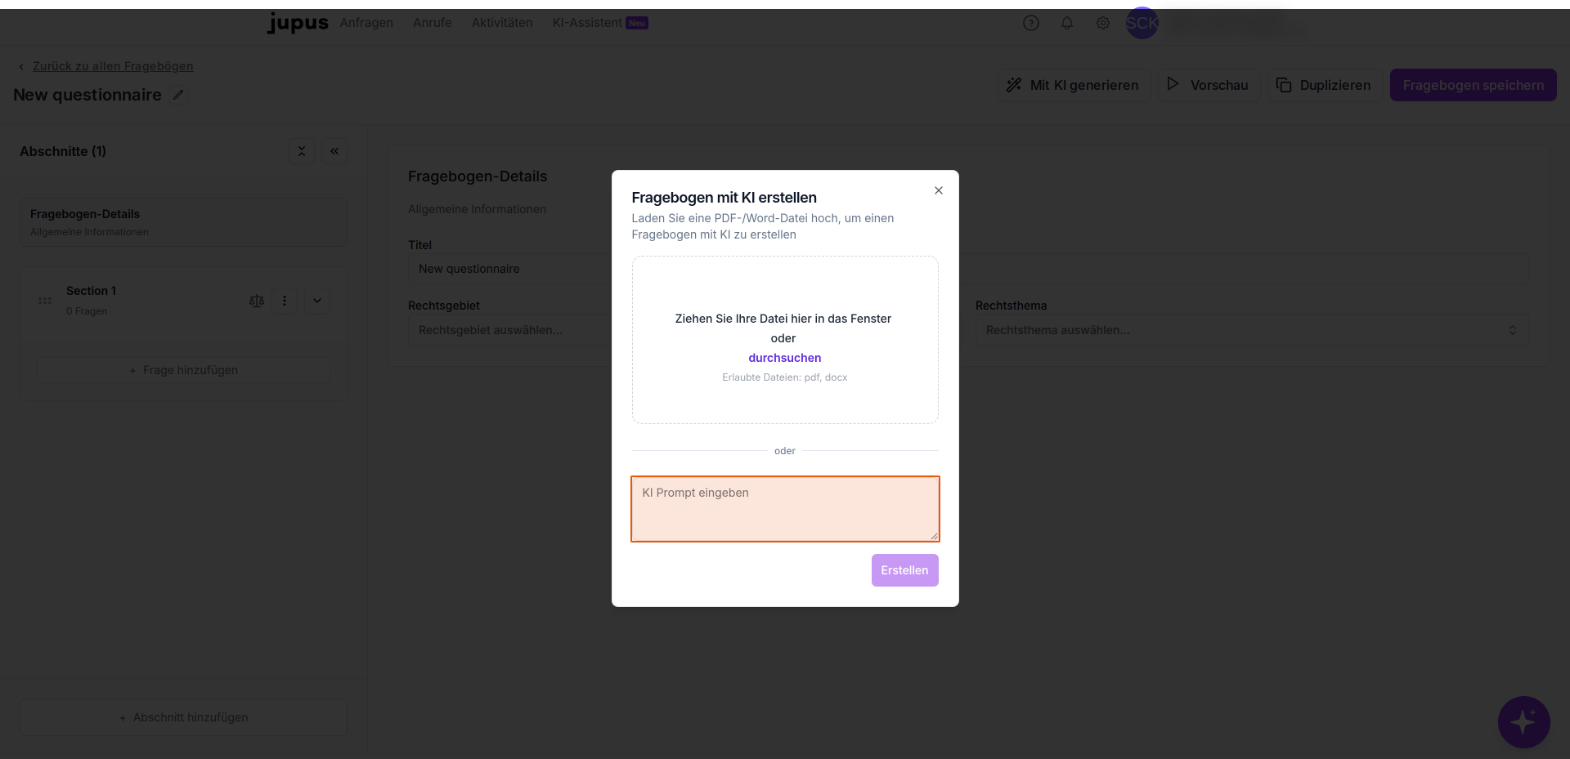Go to the Anfragen menu item
1570x759 pixels.
pyautogui.click(x=366, y=23)
